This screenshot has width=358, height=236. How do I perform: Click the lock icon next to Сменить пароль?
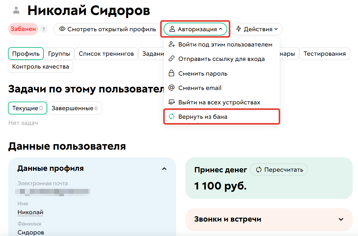click(171, 73)
